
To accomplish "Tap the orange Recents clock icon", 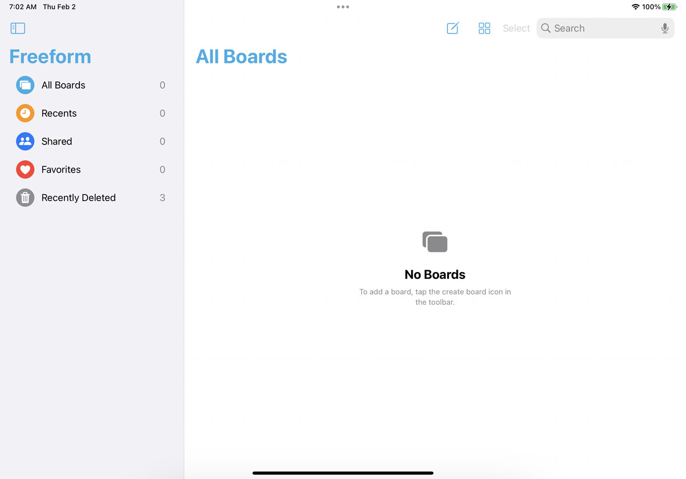I will pyautogui.click(x=25, y=113).
